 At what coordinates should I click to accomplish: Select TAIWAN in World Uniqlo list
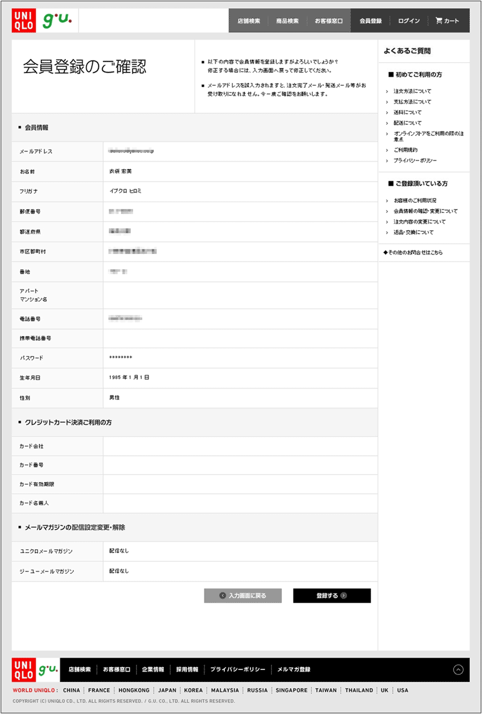(326, 690)
